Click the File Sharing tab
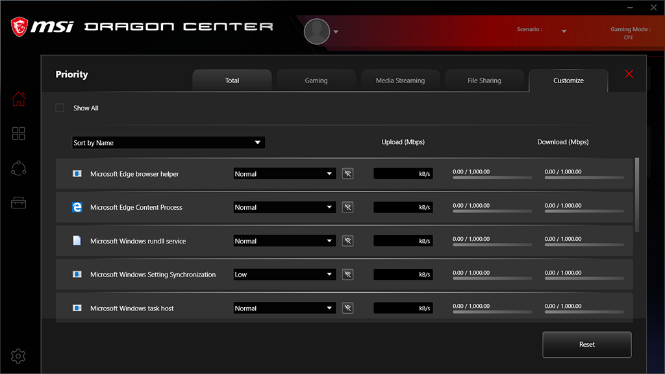Image resolution: width=665 pixels, height=374 pixels. [484, 81]
